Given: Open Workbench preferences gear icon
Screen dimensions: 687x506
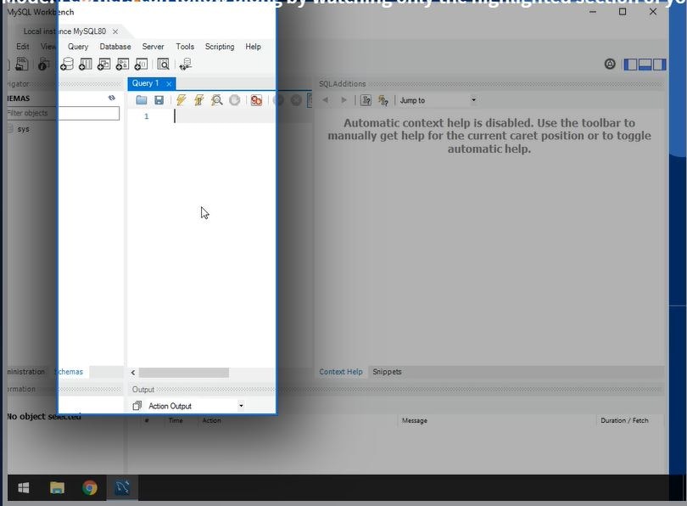Looking at the screenshot, I should pyautogui.click(x=610, y=64).
